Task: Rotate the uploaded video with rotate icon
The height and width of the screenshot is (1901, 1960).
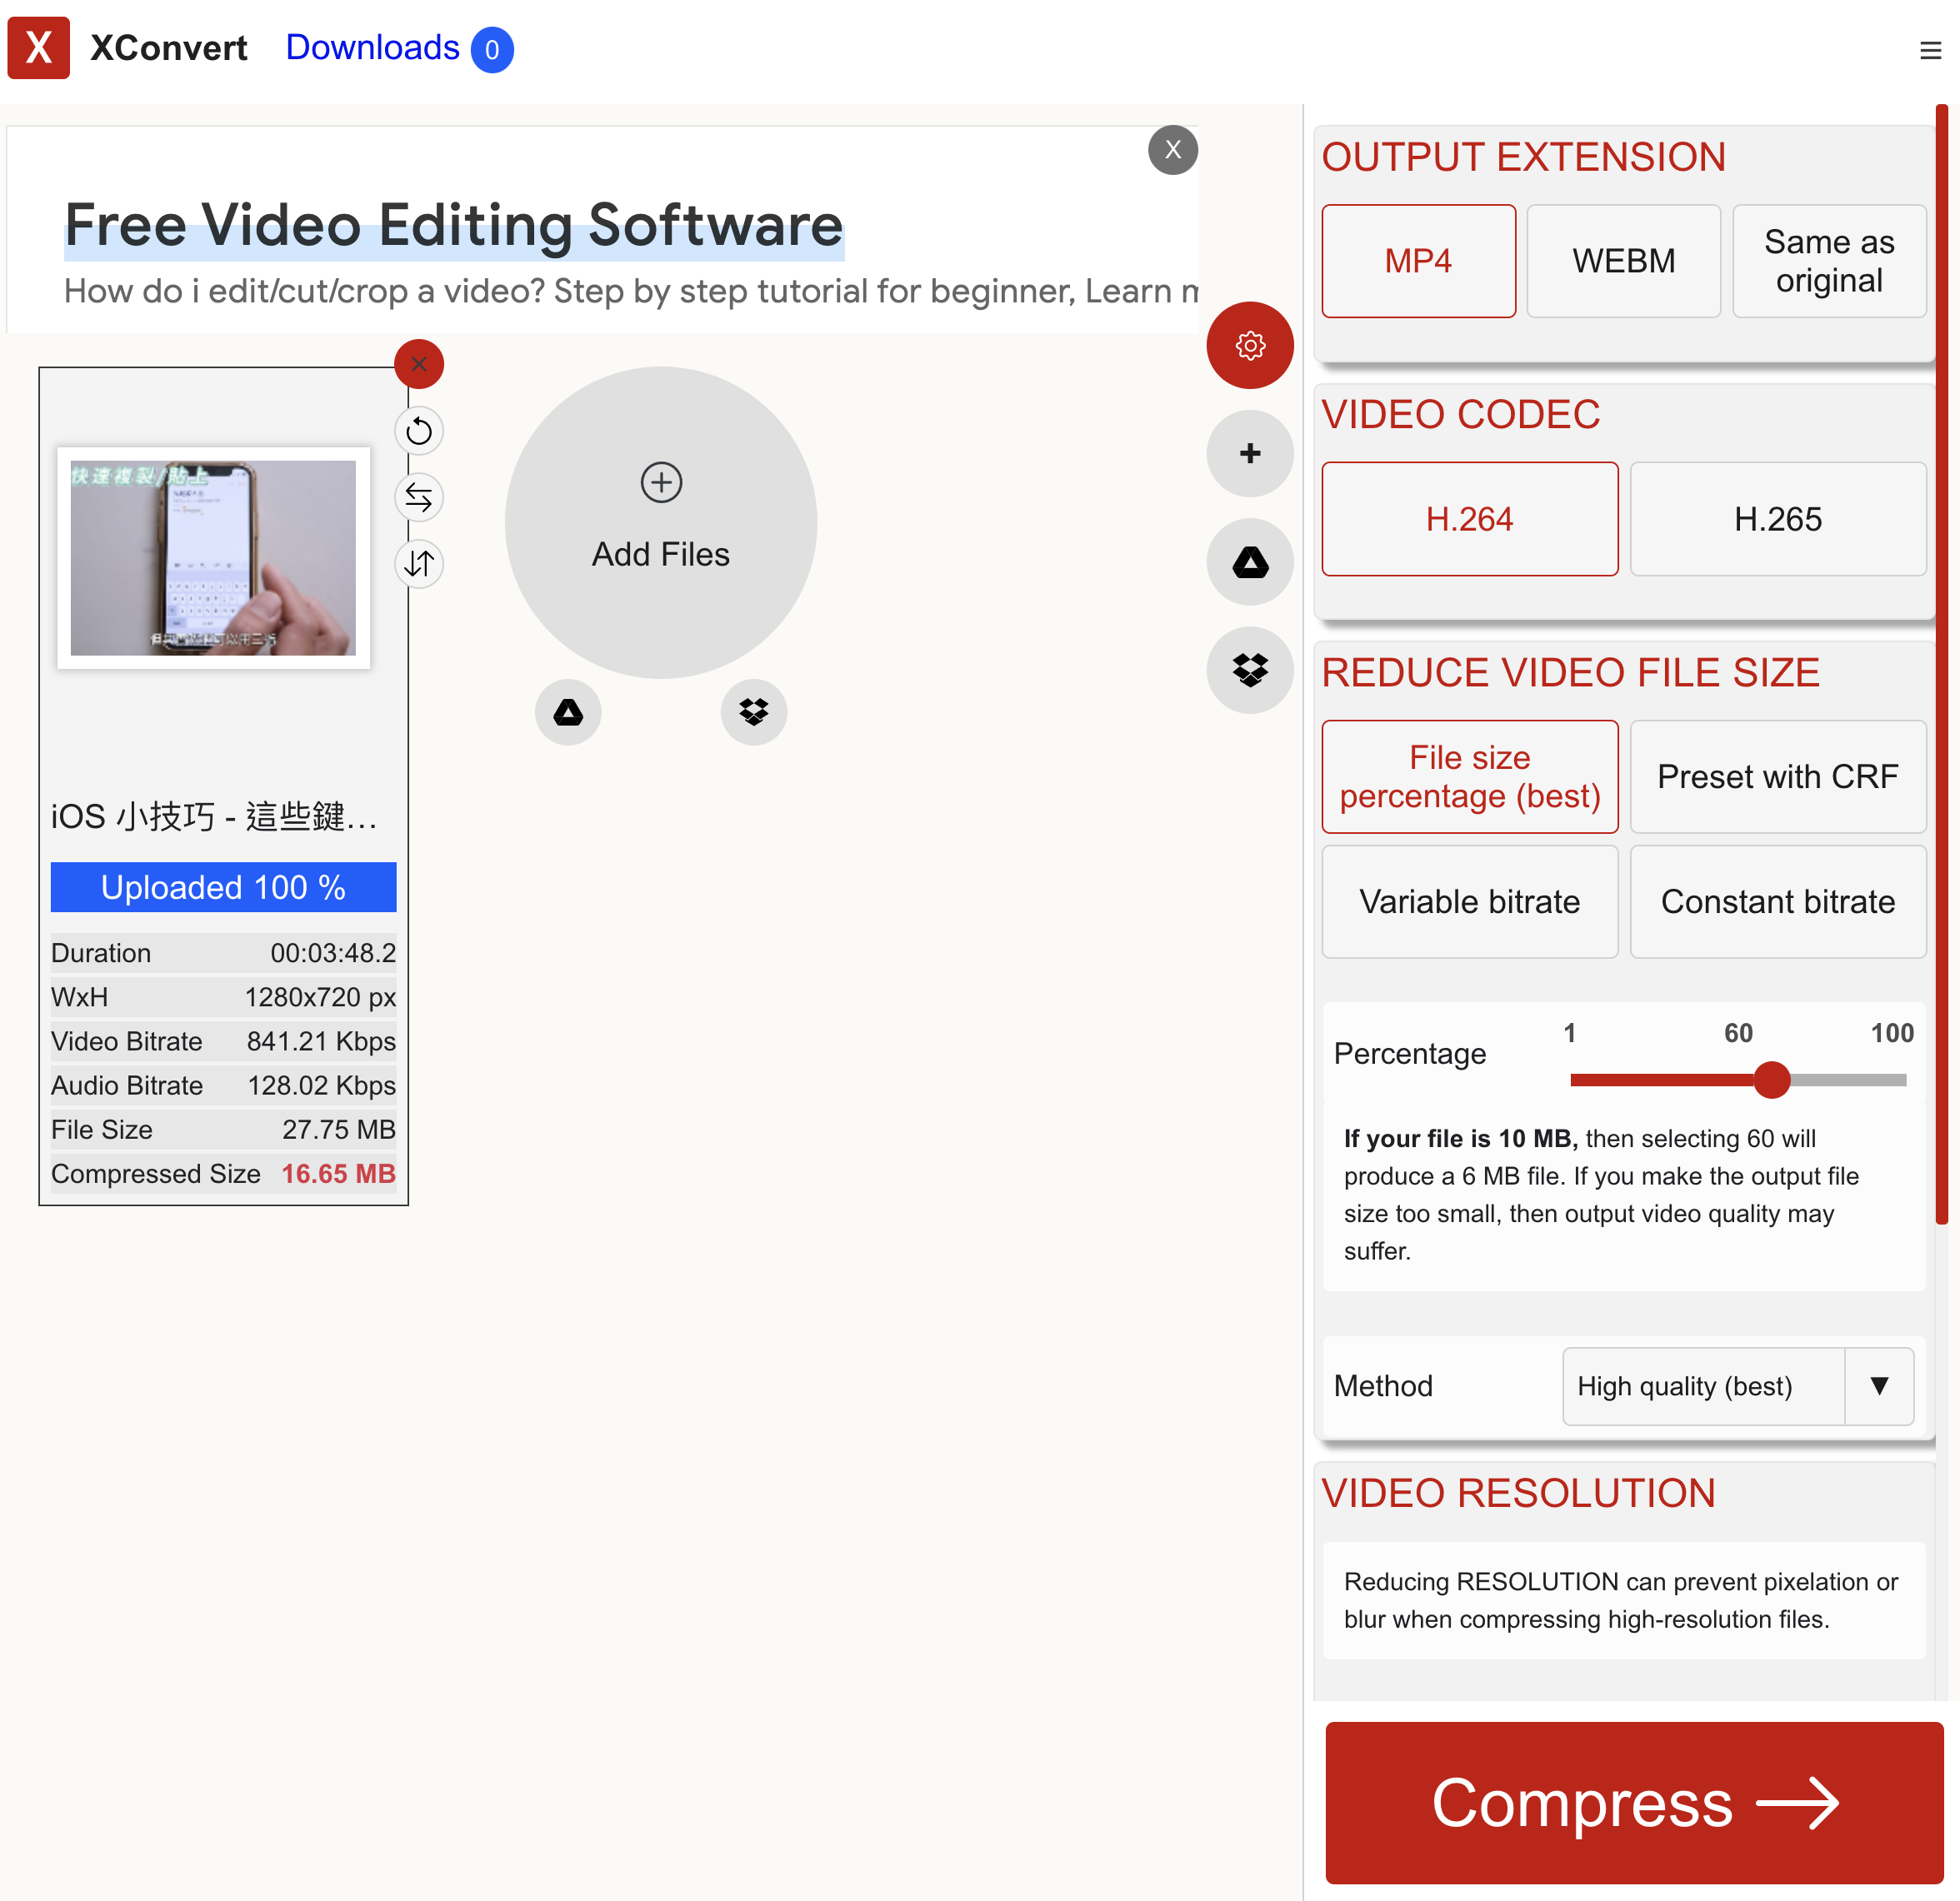Action: coord(419,432)
